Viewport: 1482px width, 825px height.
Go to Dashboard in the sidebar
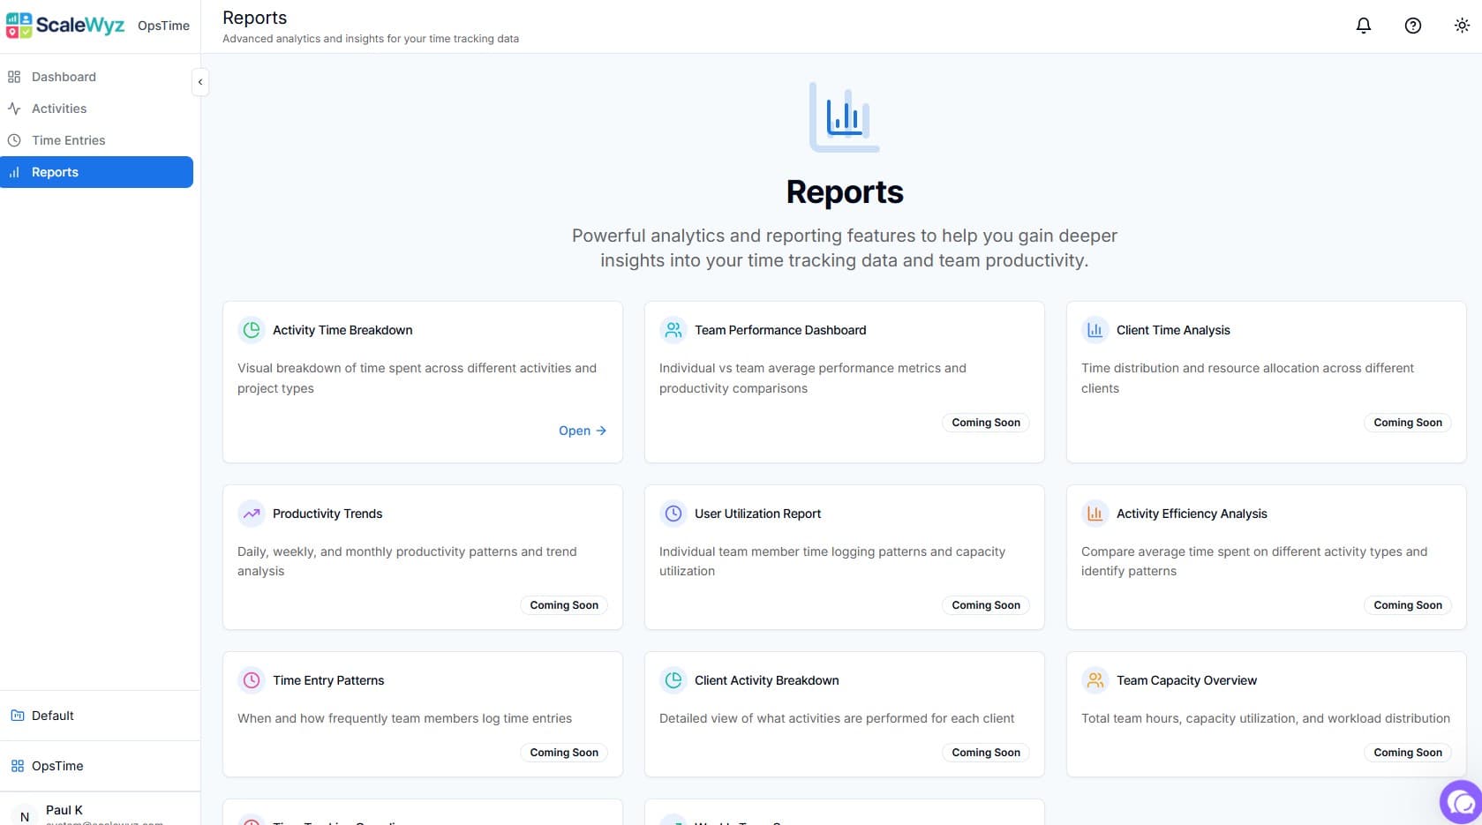pyautogui.click(x=64, y=77)
